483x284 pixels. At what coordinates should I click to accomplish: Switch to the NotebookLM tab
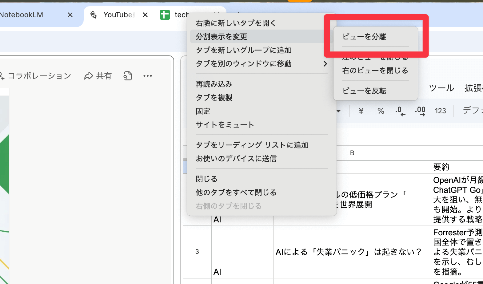pyautogui.click(x=22, y=15)
